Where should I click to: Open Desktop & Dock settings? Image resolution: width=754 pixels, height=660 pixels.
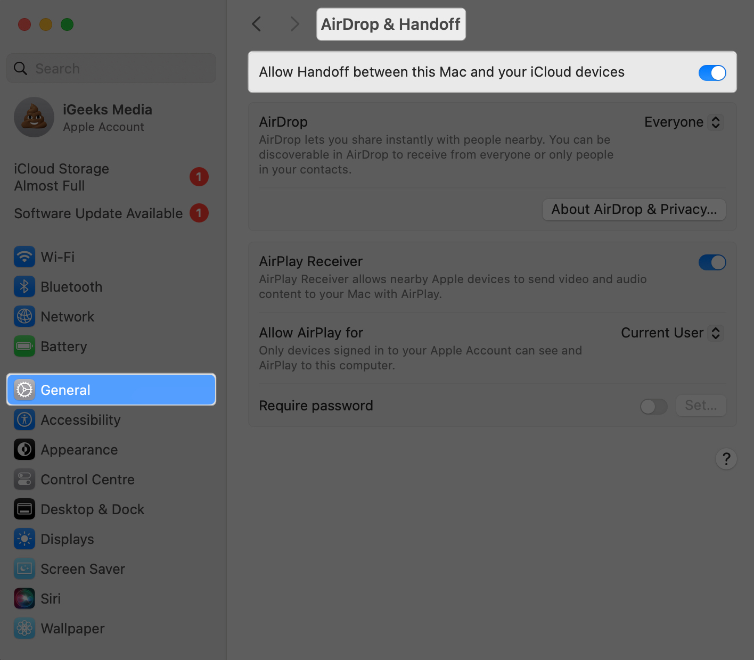click(x=92, y=509)
